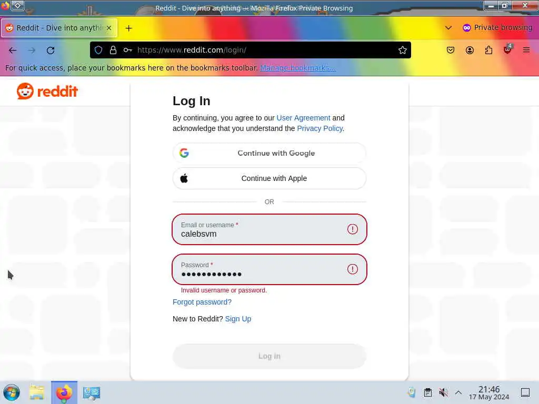Go to Sign Up link
Screen dimensions: 539x404
click(x=238, y=319)
